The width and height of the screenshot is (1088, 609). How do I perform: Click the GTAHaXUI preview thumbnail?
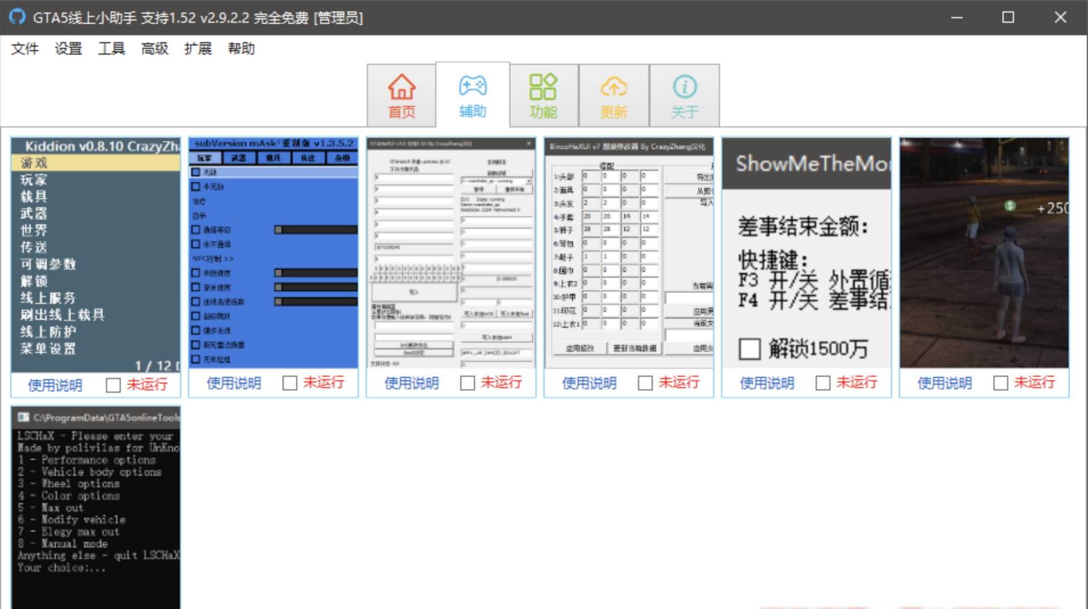click(451, 253)
